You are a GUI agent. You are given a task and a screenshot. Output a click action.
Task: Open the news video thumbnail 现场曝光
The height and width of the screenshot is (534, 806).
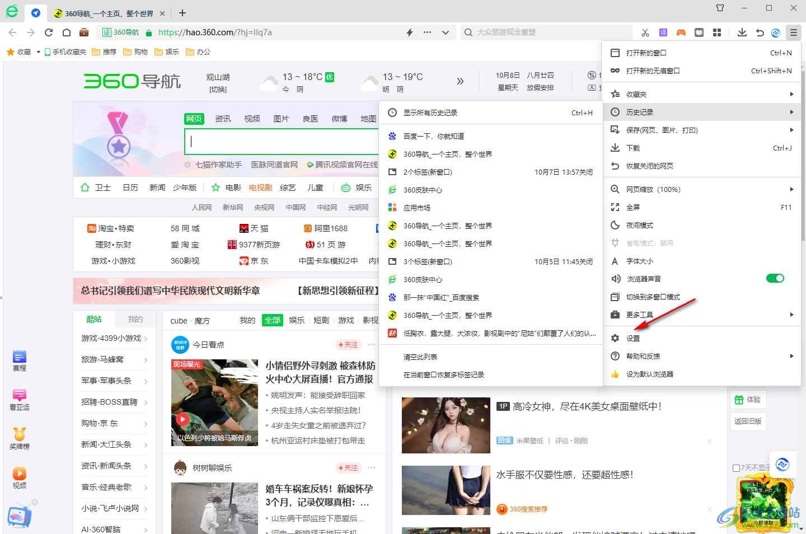[215, 403]
